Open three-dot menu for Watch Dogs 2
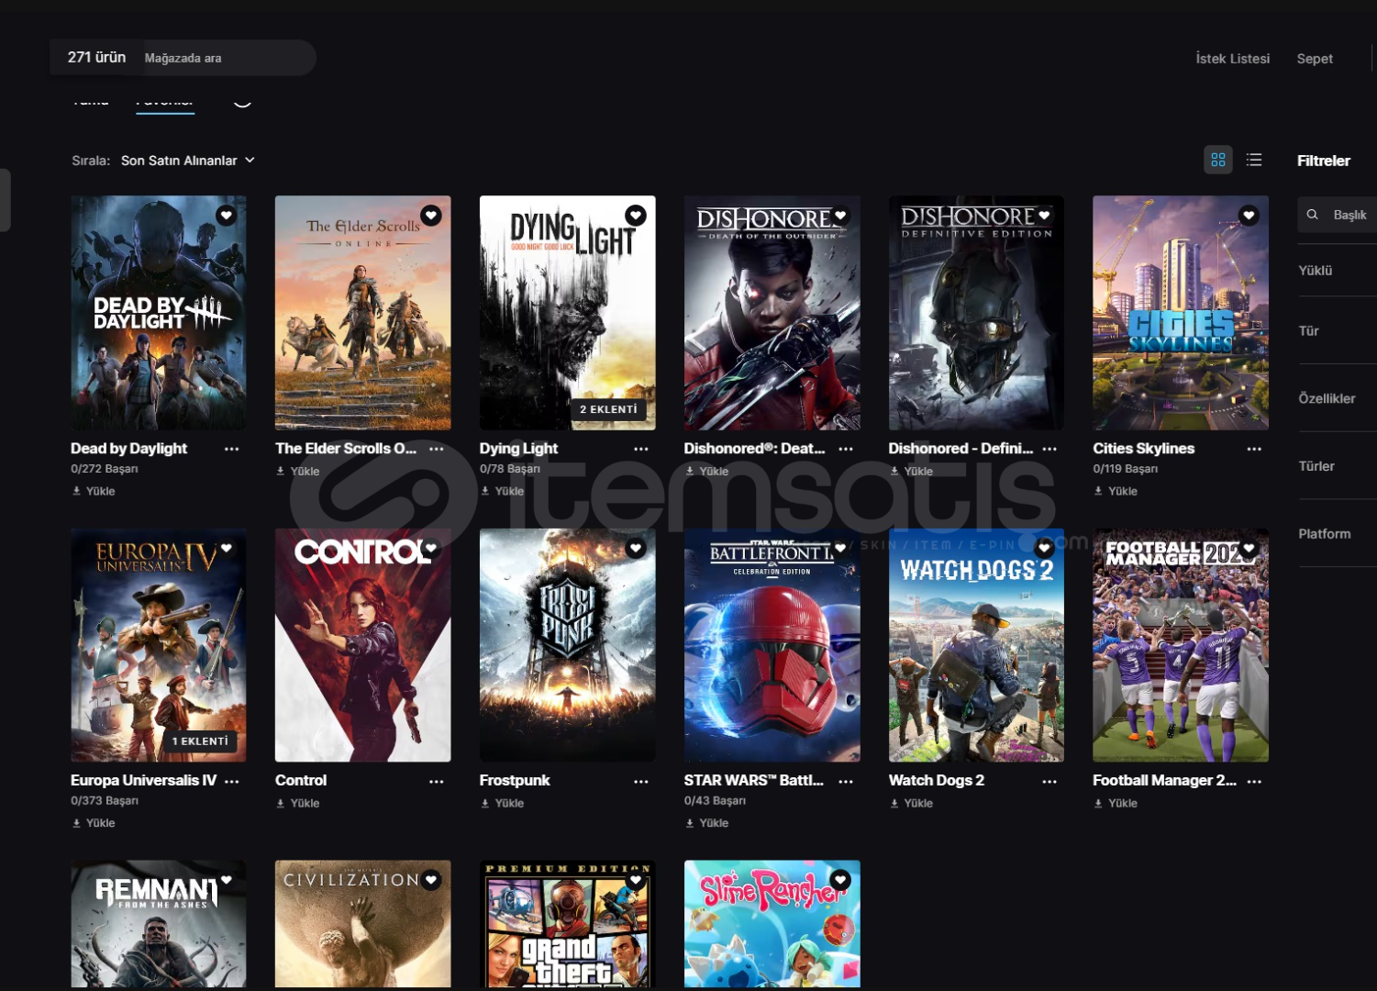Image resolution: width=1377 pixels, height=991 pixels. pyautogui.click(x=1049, y=781)
